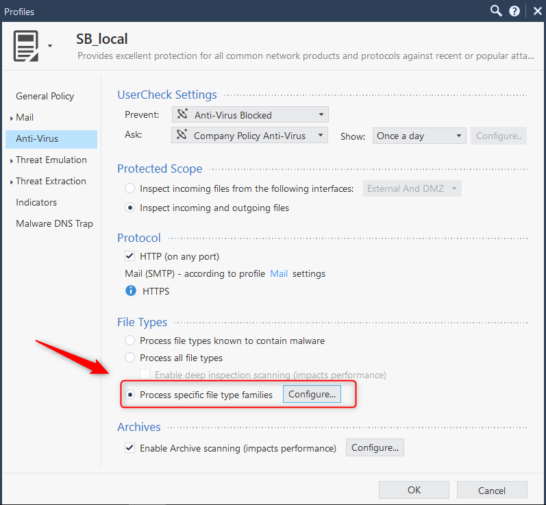Click the UserCheck Settings heading
This screenshot has height=505, width=546.
click(166, 95)
